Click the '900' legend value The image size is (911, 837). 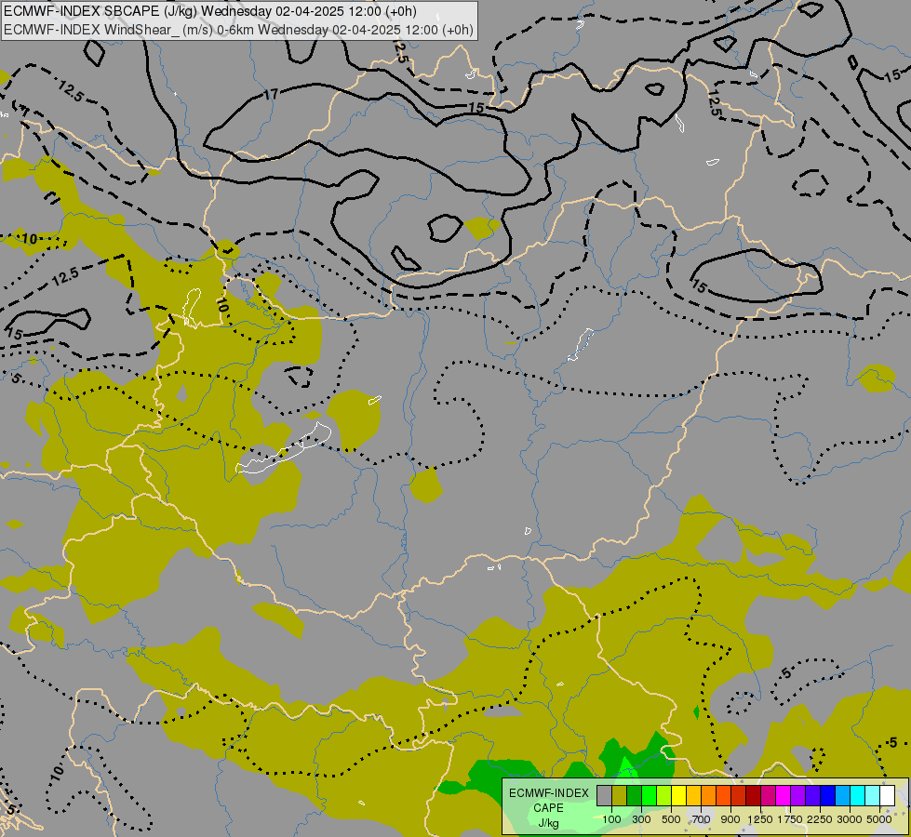point(730,819)
